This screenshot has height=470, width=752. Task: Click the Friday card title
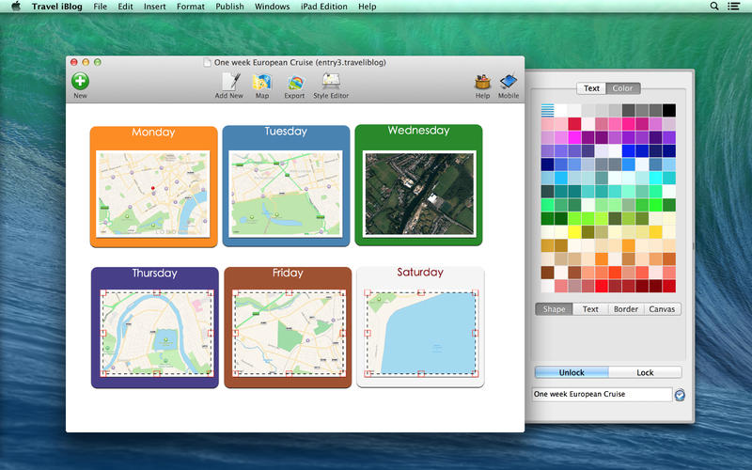click(288, 273)
